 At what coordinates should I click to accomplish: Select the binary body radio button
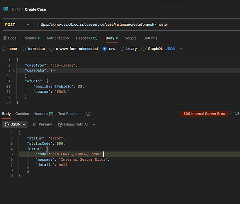[122, 49]
